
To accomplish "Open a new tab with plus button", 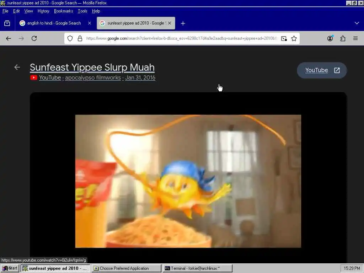I will pyautogui.click(x=183, y=23).
